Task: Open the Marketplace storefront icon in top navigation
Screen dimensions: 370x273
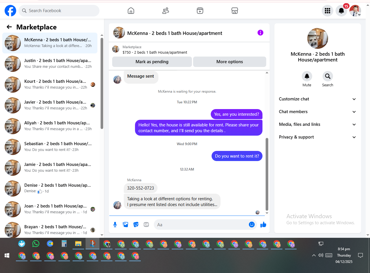Action: pyautogui.click(x=235, y=11)
